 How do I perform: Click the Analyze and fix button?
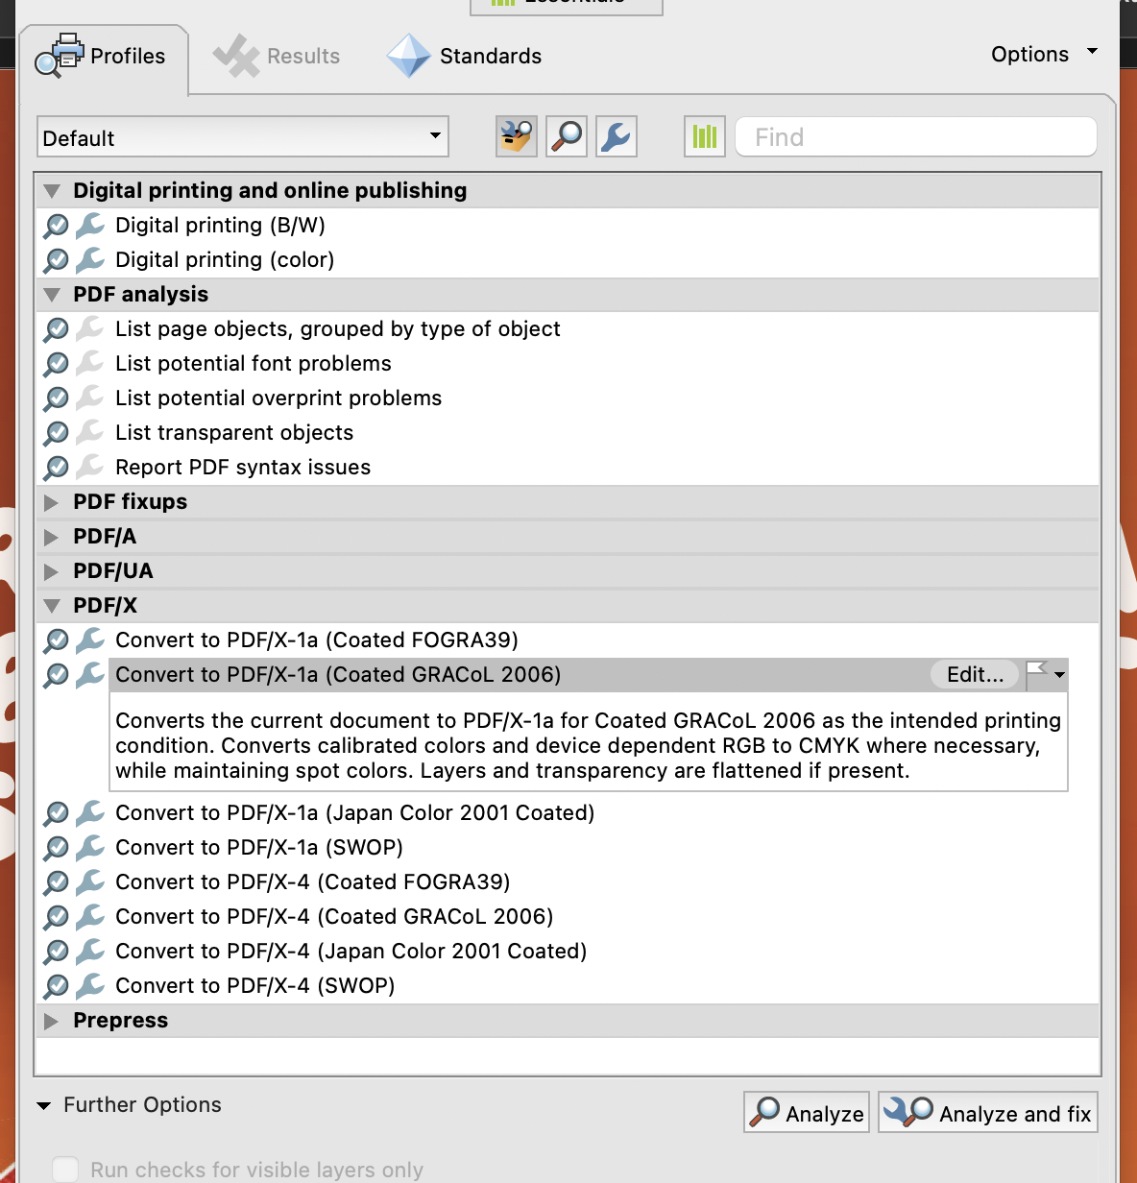(x=987, y=1113)
